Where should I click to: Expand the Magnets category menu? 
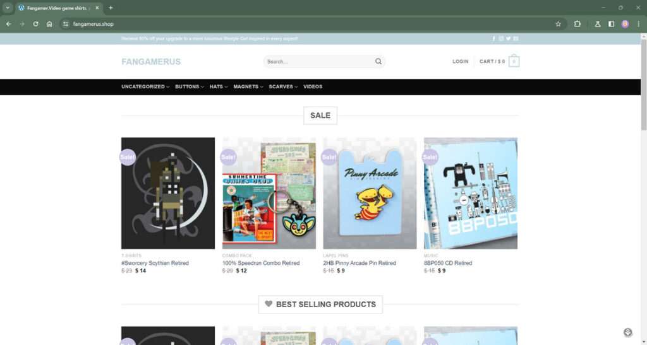tap(248, 86)
